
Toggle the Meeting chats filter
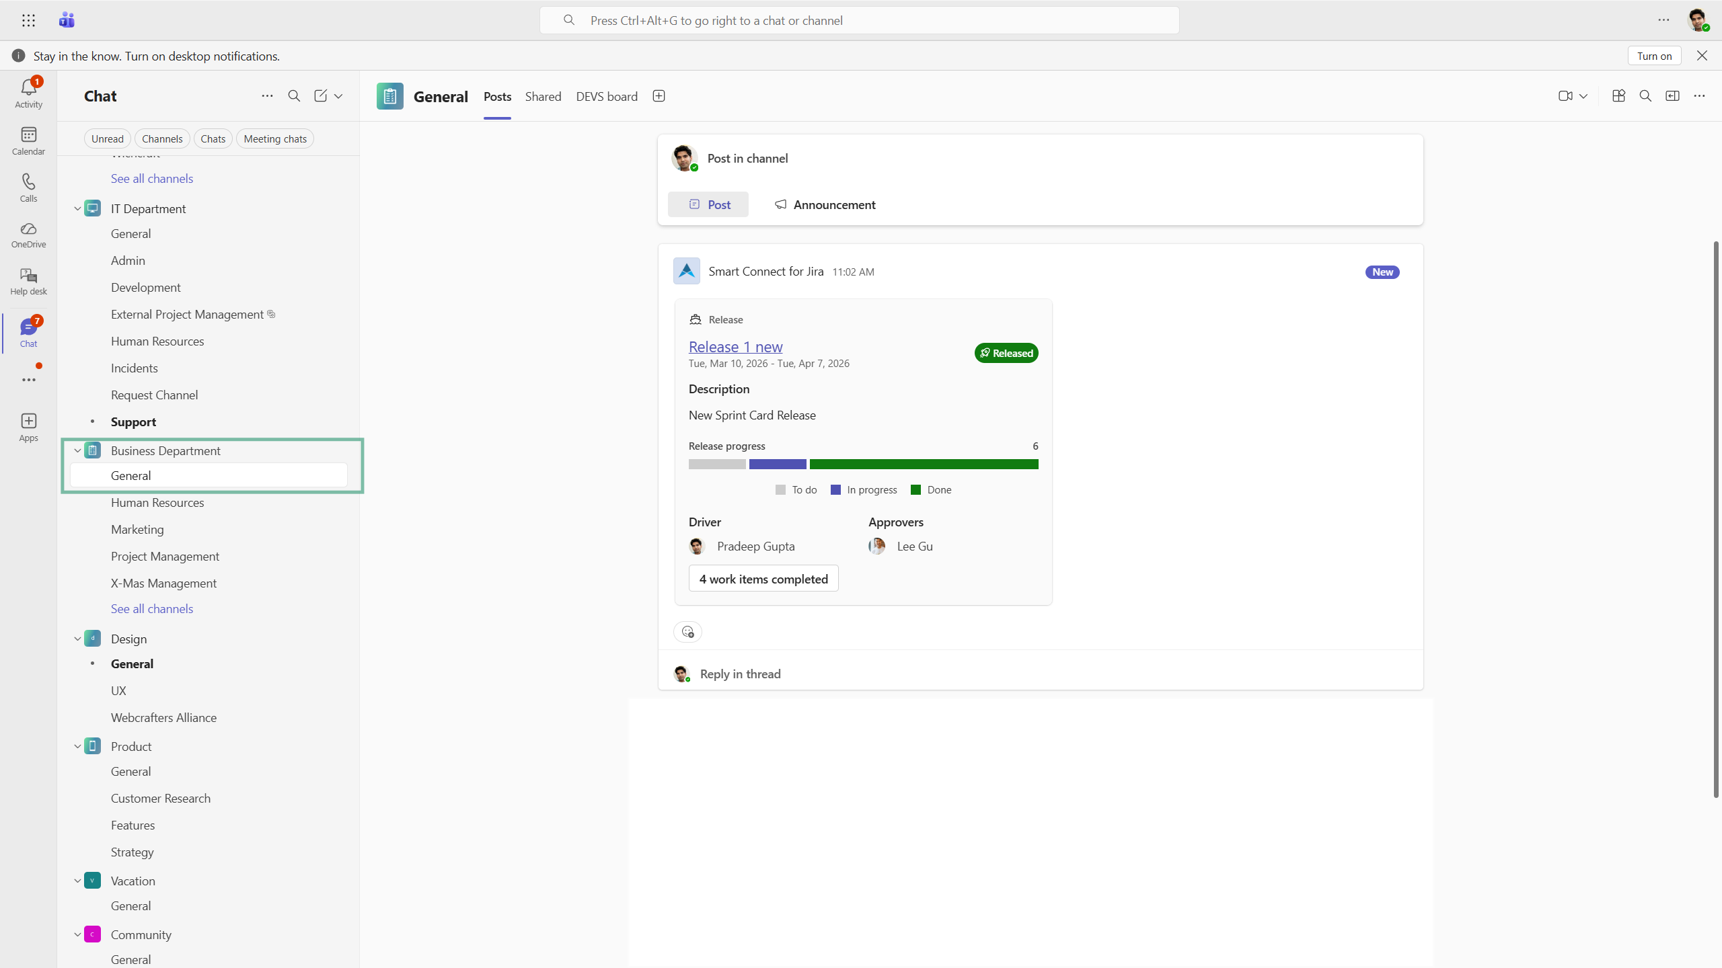274,139
